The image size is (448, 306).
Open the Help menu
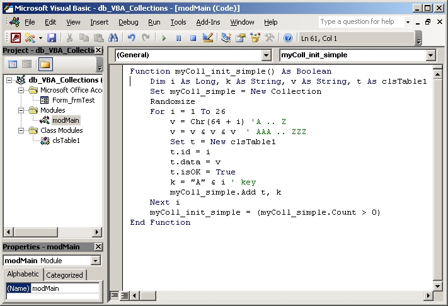pos(270,22)
